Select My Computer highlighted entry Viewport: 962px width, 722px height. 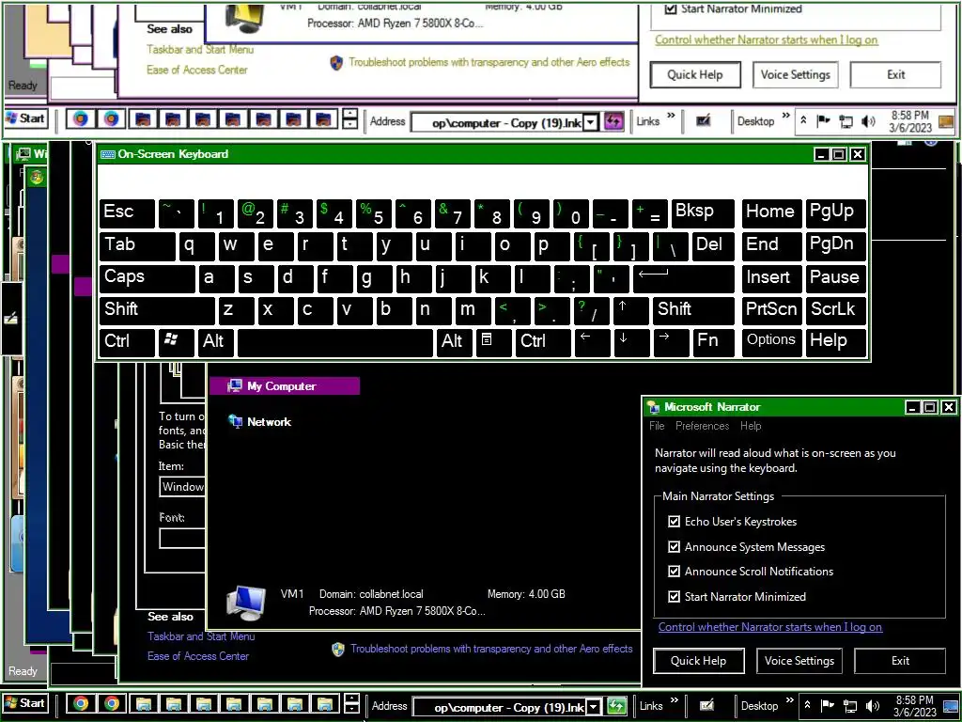coord(284,386)
